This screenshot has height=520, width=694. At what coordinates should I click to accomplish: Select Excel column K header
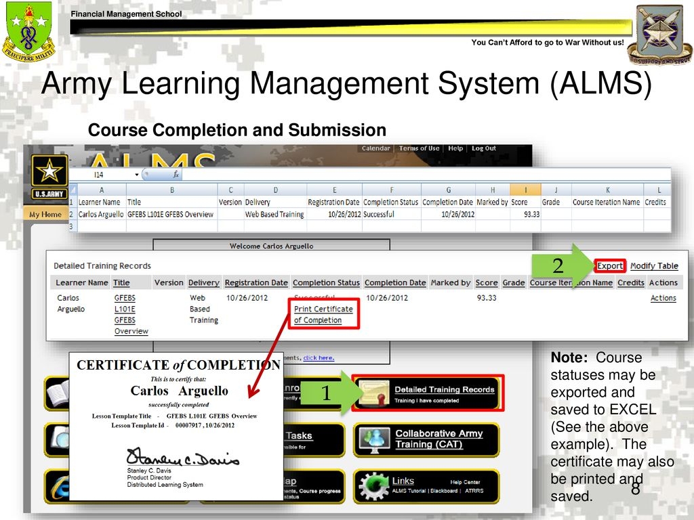(607, 190)
